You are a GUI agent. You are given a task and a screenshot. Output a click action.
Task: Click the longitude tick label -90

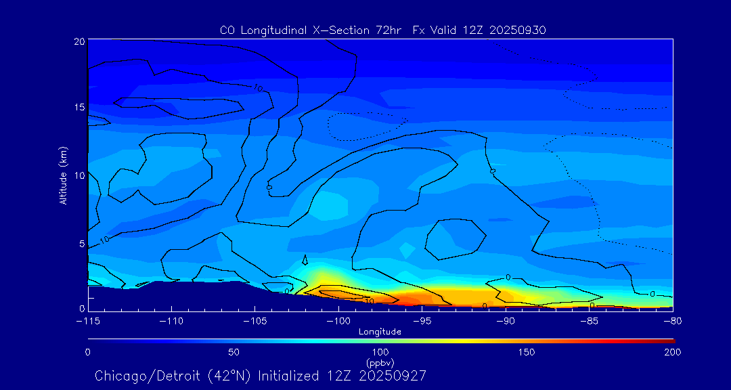point(506,322)
